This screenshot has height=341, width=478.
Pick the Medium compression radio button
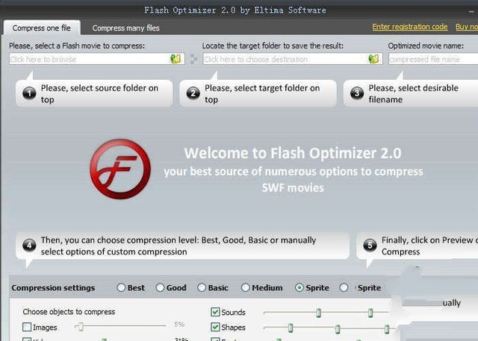[246, 288]
